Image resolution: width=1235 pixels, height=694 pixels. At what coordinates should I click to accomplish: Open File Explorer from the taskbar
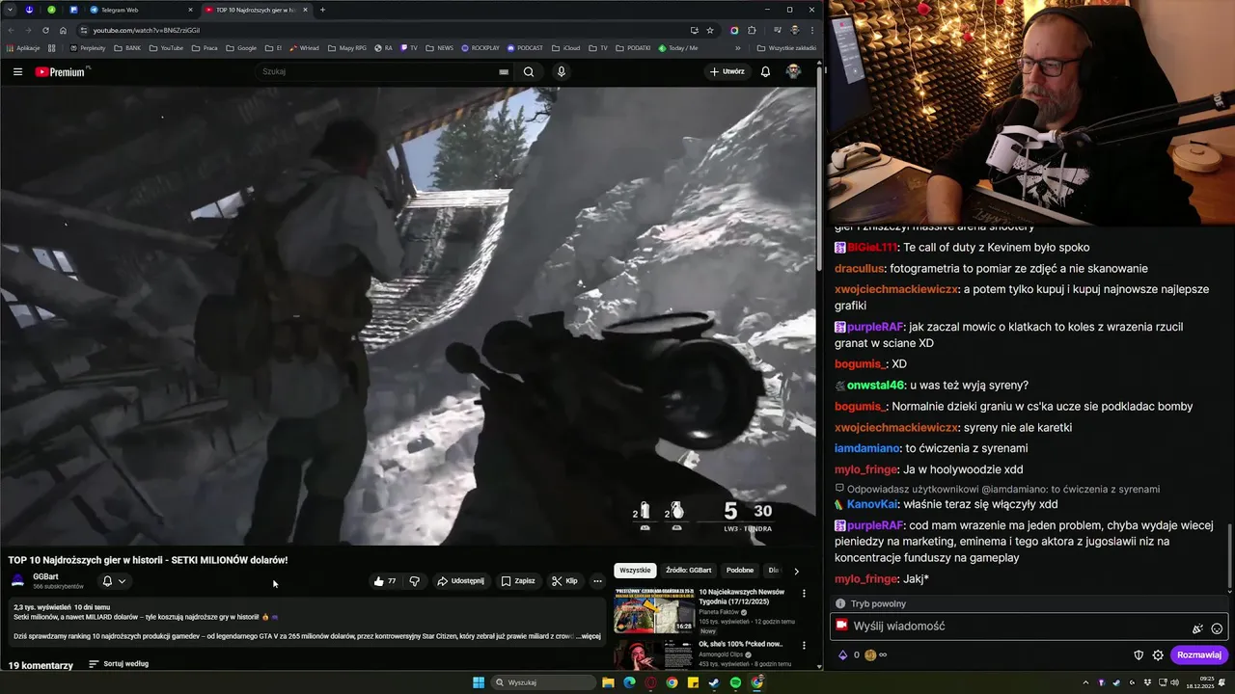click(x=608, y=682)
